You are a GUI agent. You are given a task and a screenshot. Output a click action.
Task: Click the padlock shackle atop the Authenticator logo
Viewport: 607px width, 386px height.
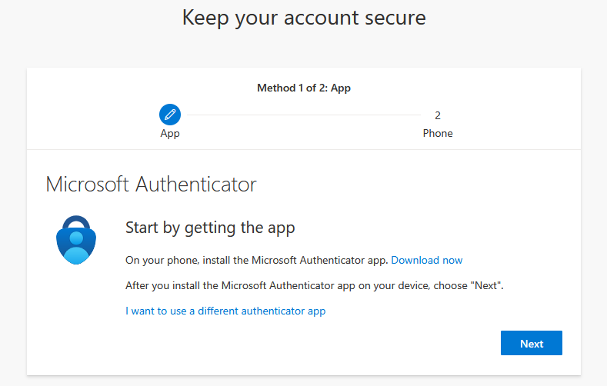pyautogui.click(x=77, y=222)
